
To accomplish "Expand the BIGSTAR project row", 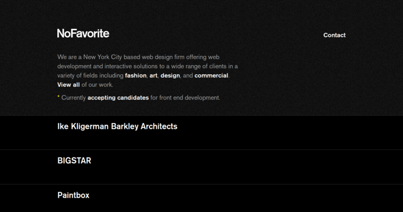I will pos(74,161).
